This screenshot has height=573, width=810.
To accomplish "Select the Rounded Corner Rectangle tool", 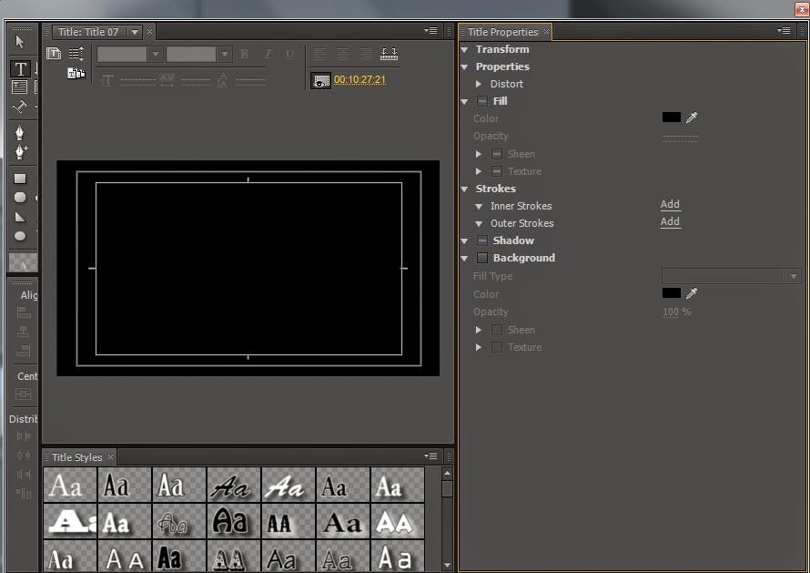I will click(x=20, y=198).
